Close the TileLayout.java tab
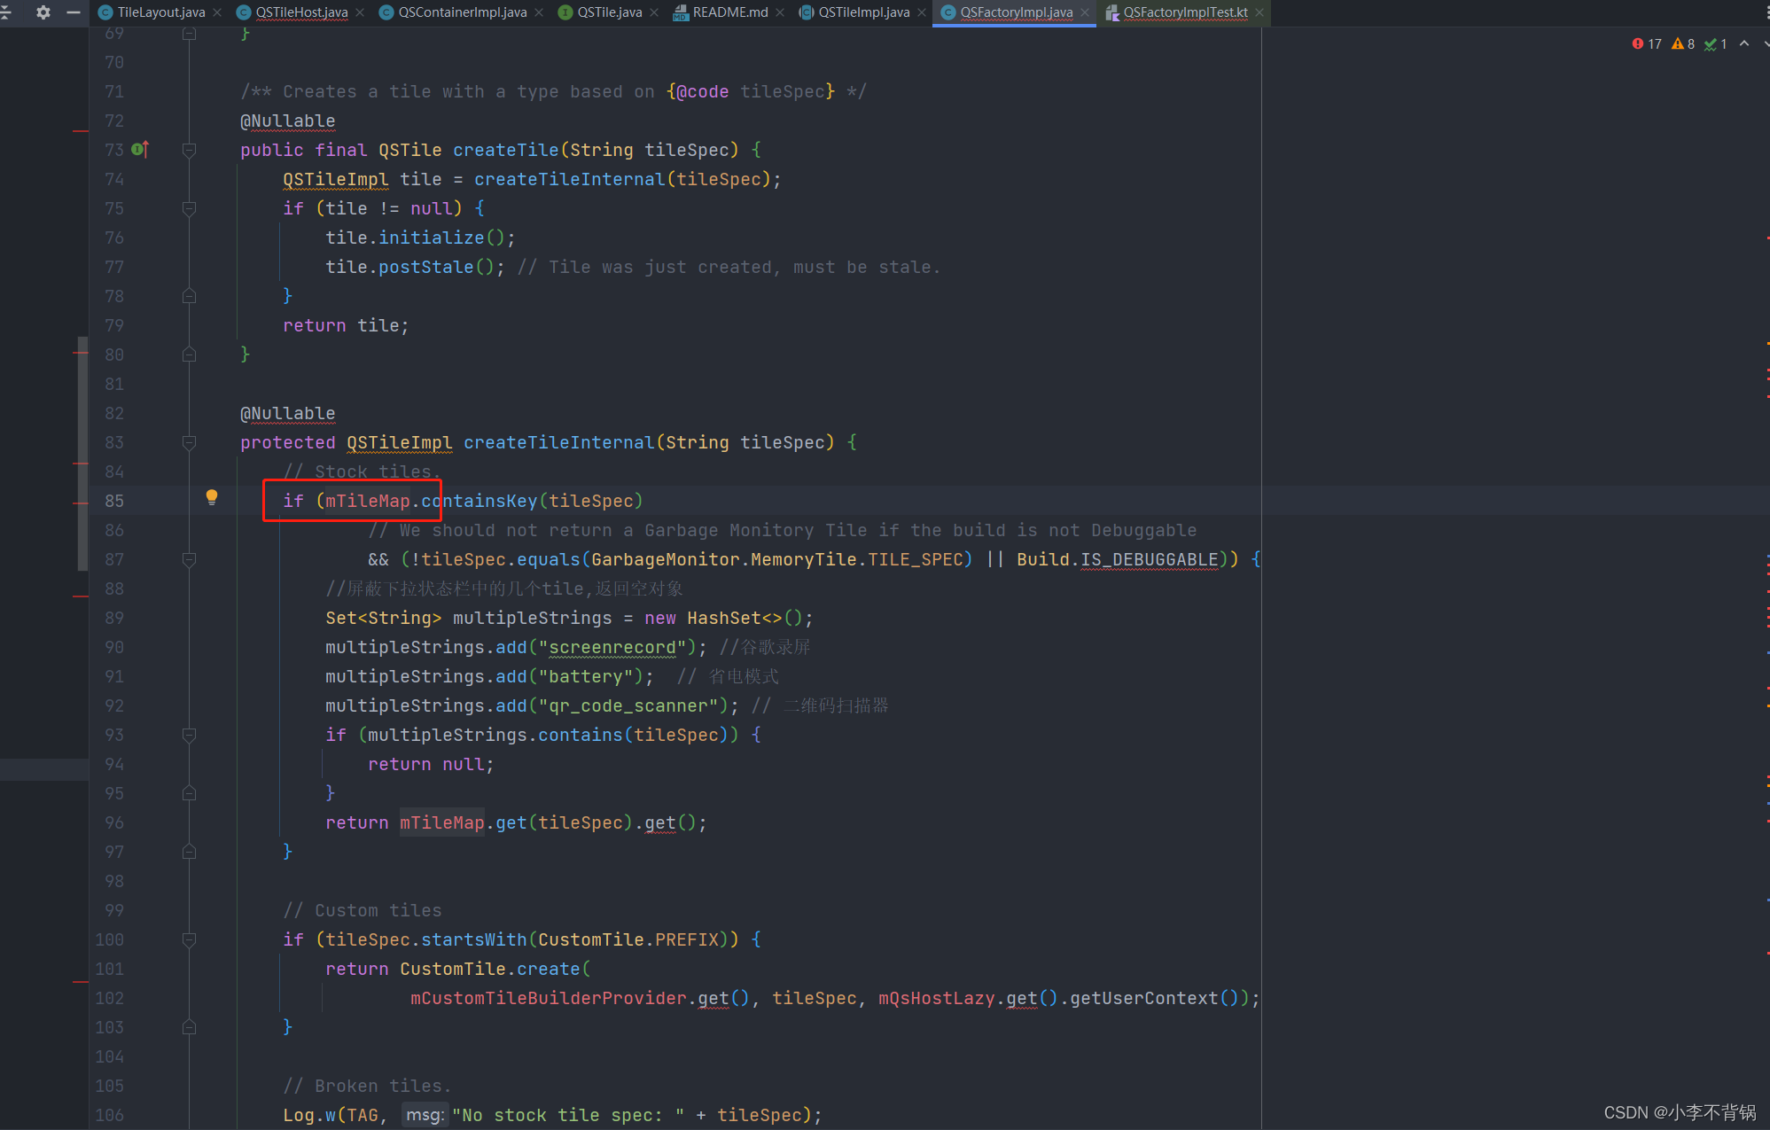 217,12
